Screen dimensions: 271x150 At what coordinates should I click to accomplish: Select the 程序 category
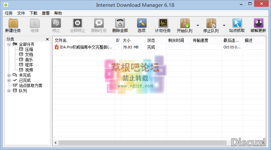coord(29,65)
